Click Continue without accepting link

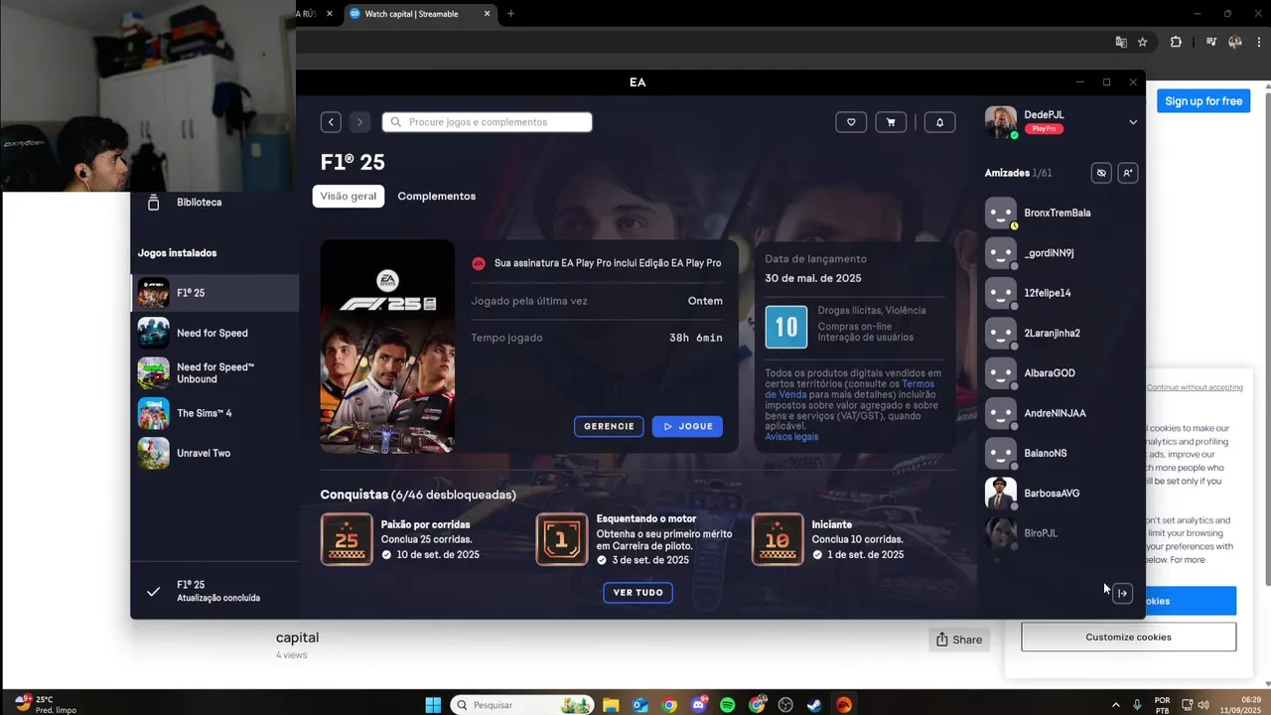[x=1195, y=387]
